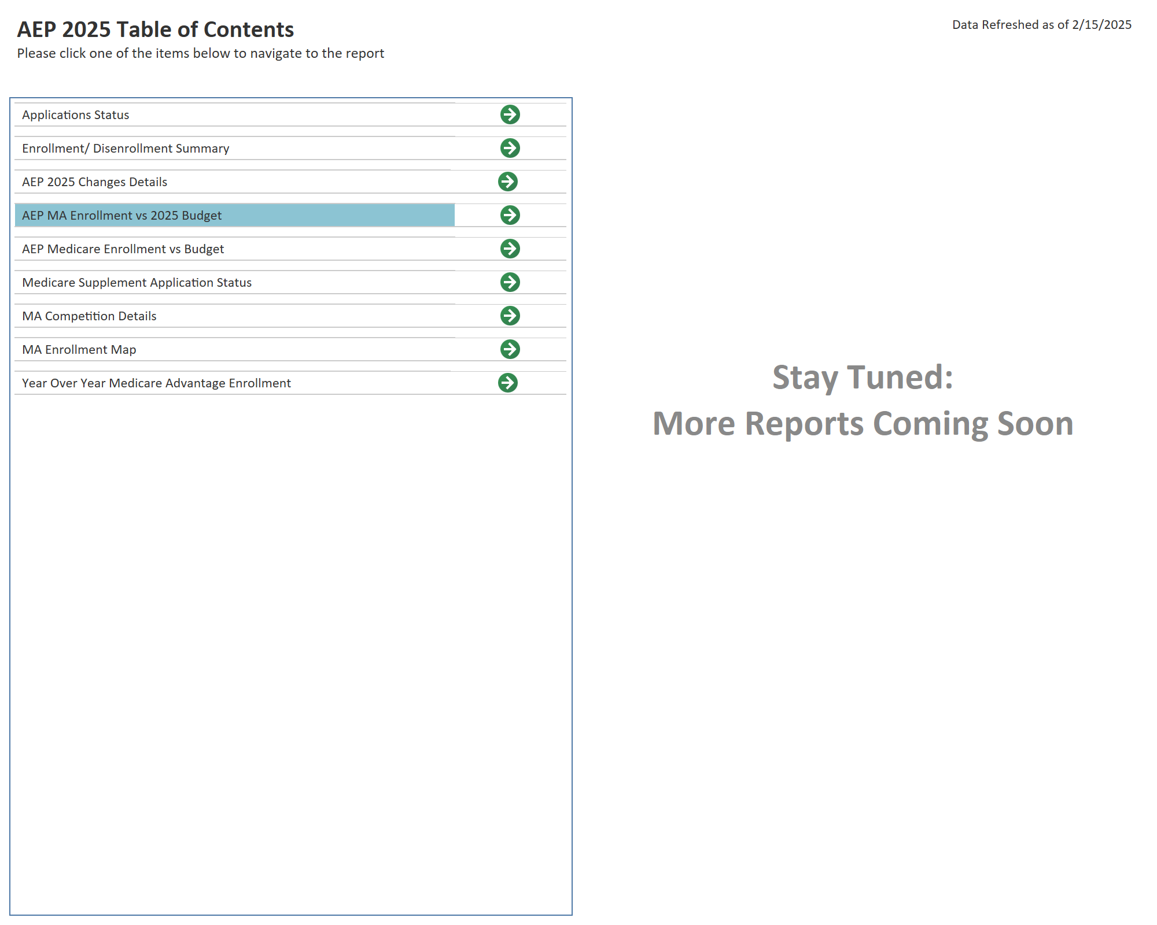Open the MA Enrollment Map report
The width and height of the screenshot is (1157, 925).
(x=79, y=349)
